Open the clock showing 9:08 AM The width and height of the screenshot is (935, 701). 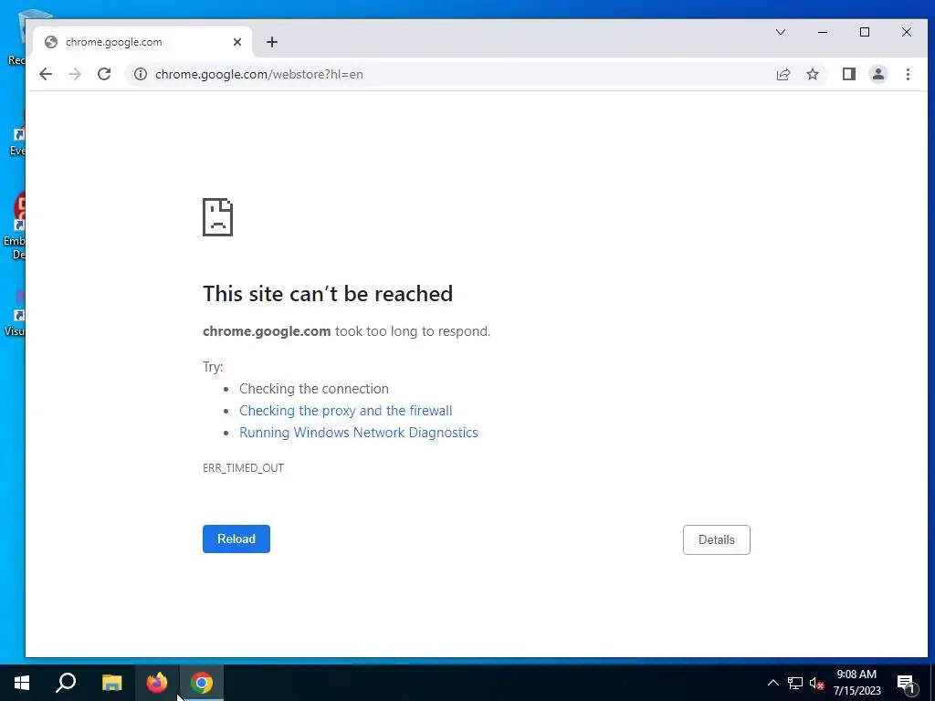click(856, 683)
